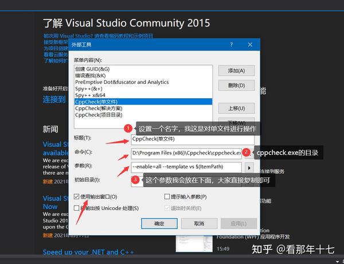The height and width of the screenshot is (264, 344).
Task: Select CppCheck(解决方案) list entry
Action: click(143, 108)
